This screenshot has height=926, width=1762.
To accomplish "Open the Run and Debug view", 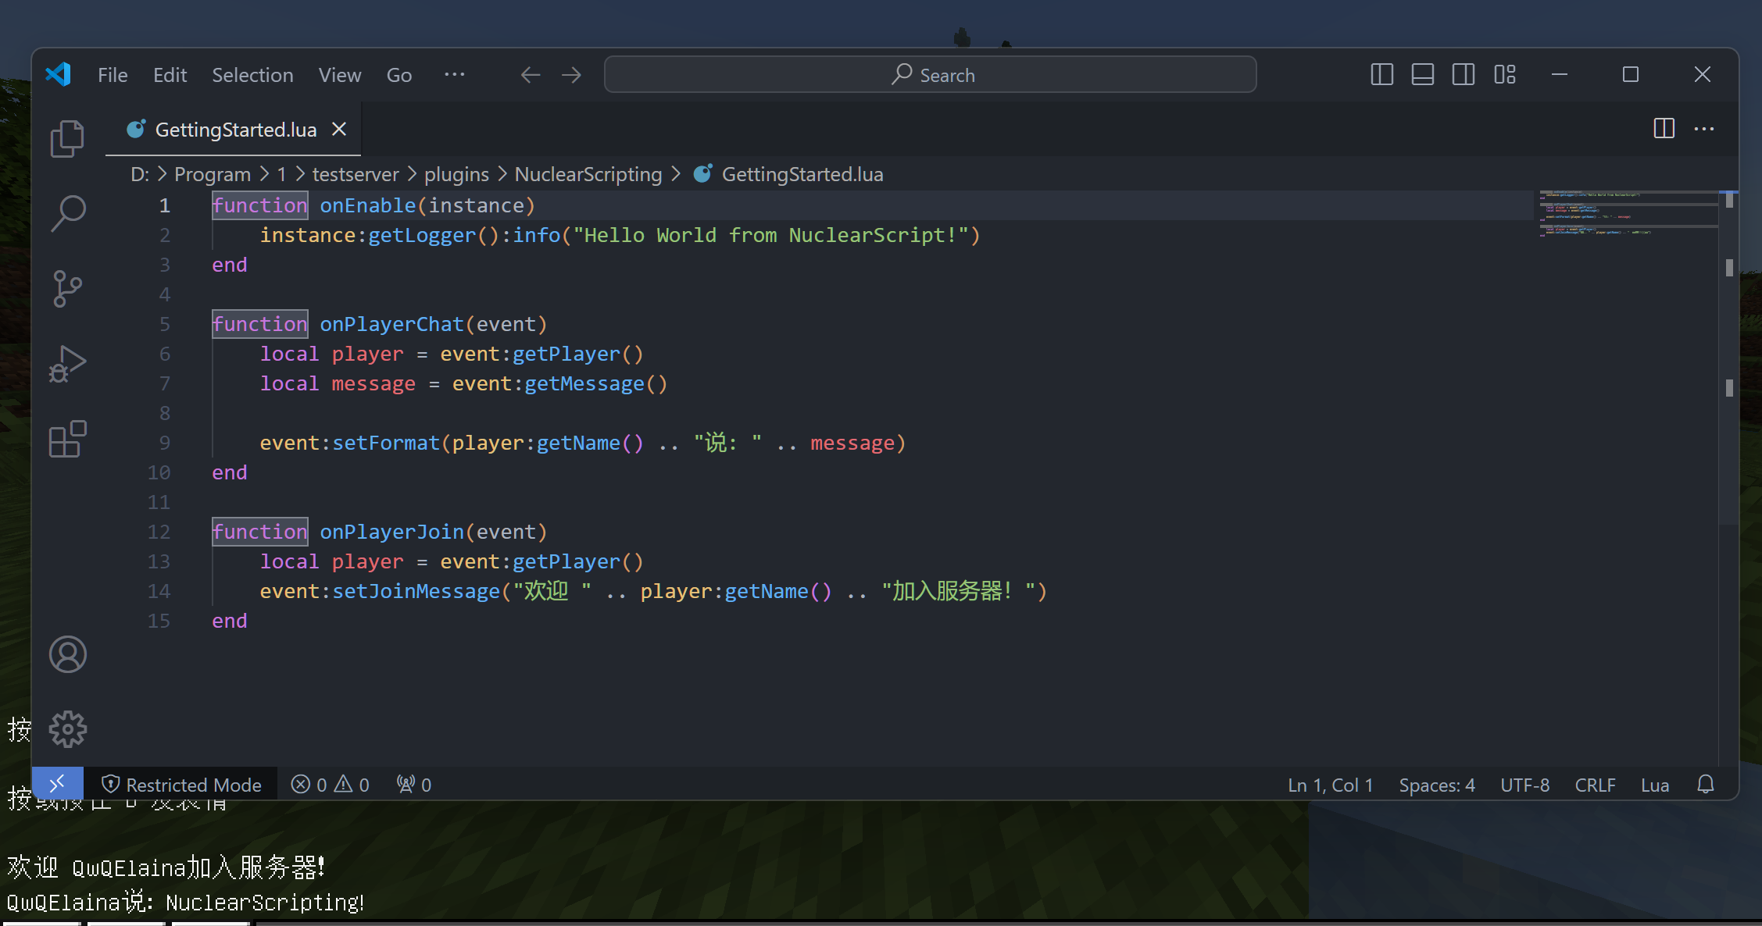I will (68, 364).
